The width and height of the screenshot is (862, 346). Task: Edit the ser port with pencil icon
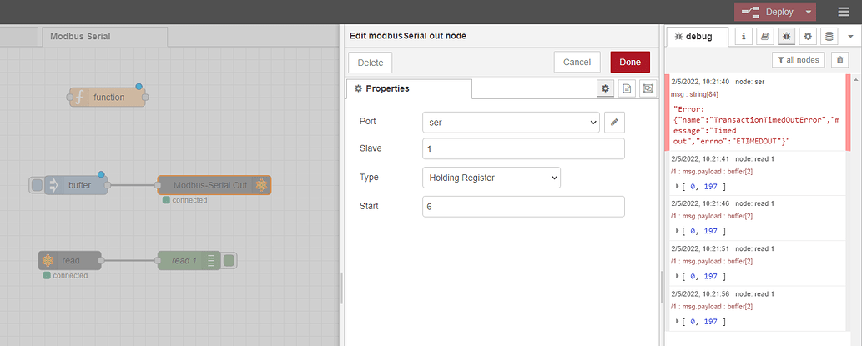point(614,123)
